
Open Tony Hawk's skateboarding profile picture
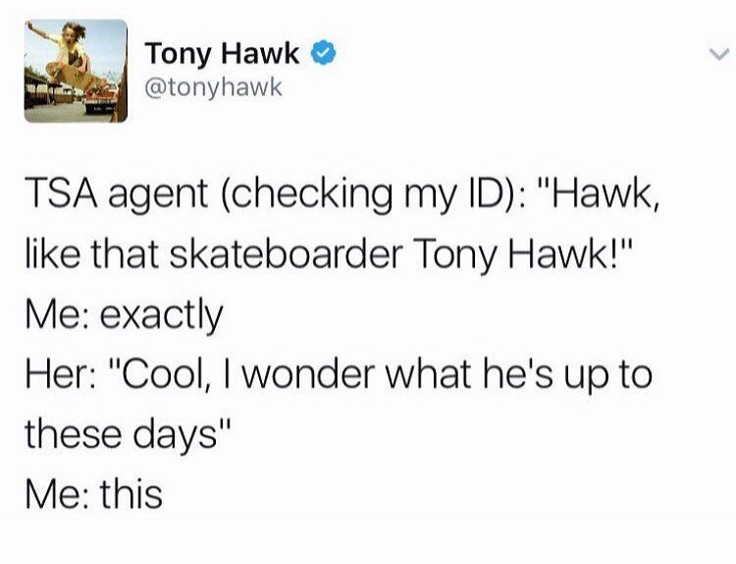click(x=76, y=71)
